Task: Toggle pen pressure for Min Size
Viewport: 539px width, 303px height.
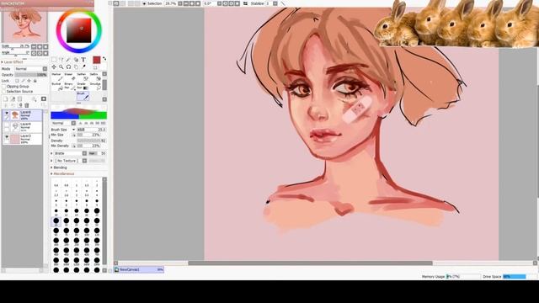Action: pos(74,135)
